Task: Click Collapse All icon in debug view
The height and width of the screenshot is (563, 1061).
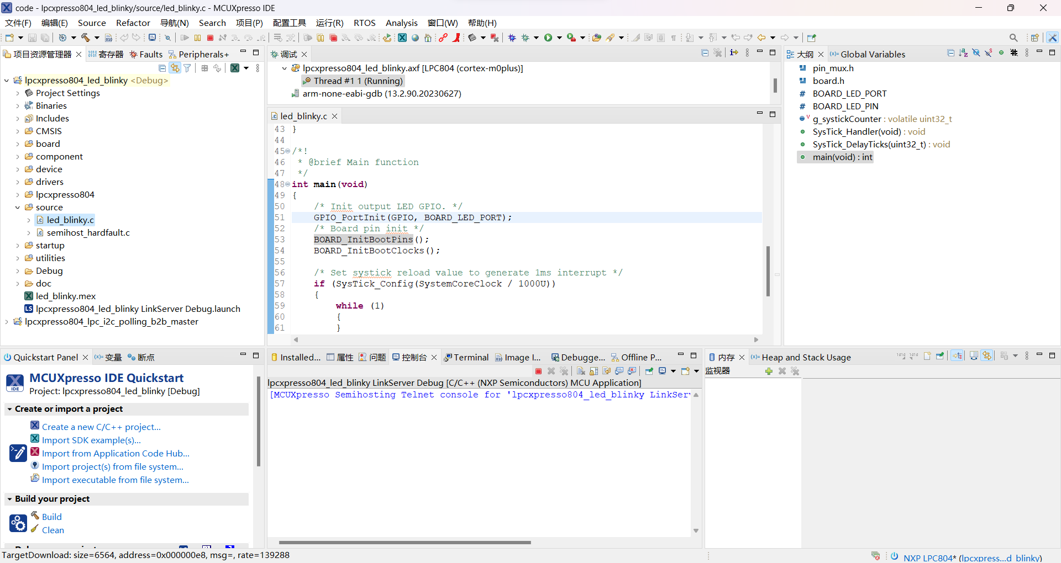Action: point(705,53)
